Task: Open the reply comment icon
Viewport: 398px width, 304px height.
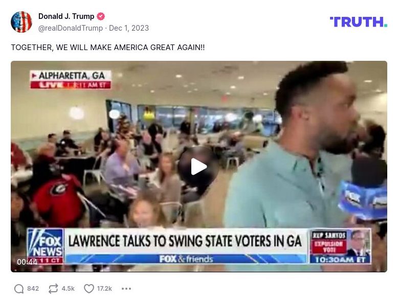Action: tap(19, 289)
